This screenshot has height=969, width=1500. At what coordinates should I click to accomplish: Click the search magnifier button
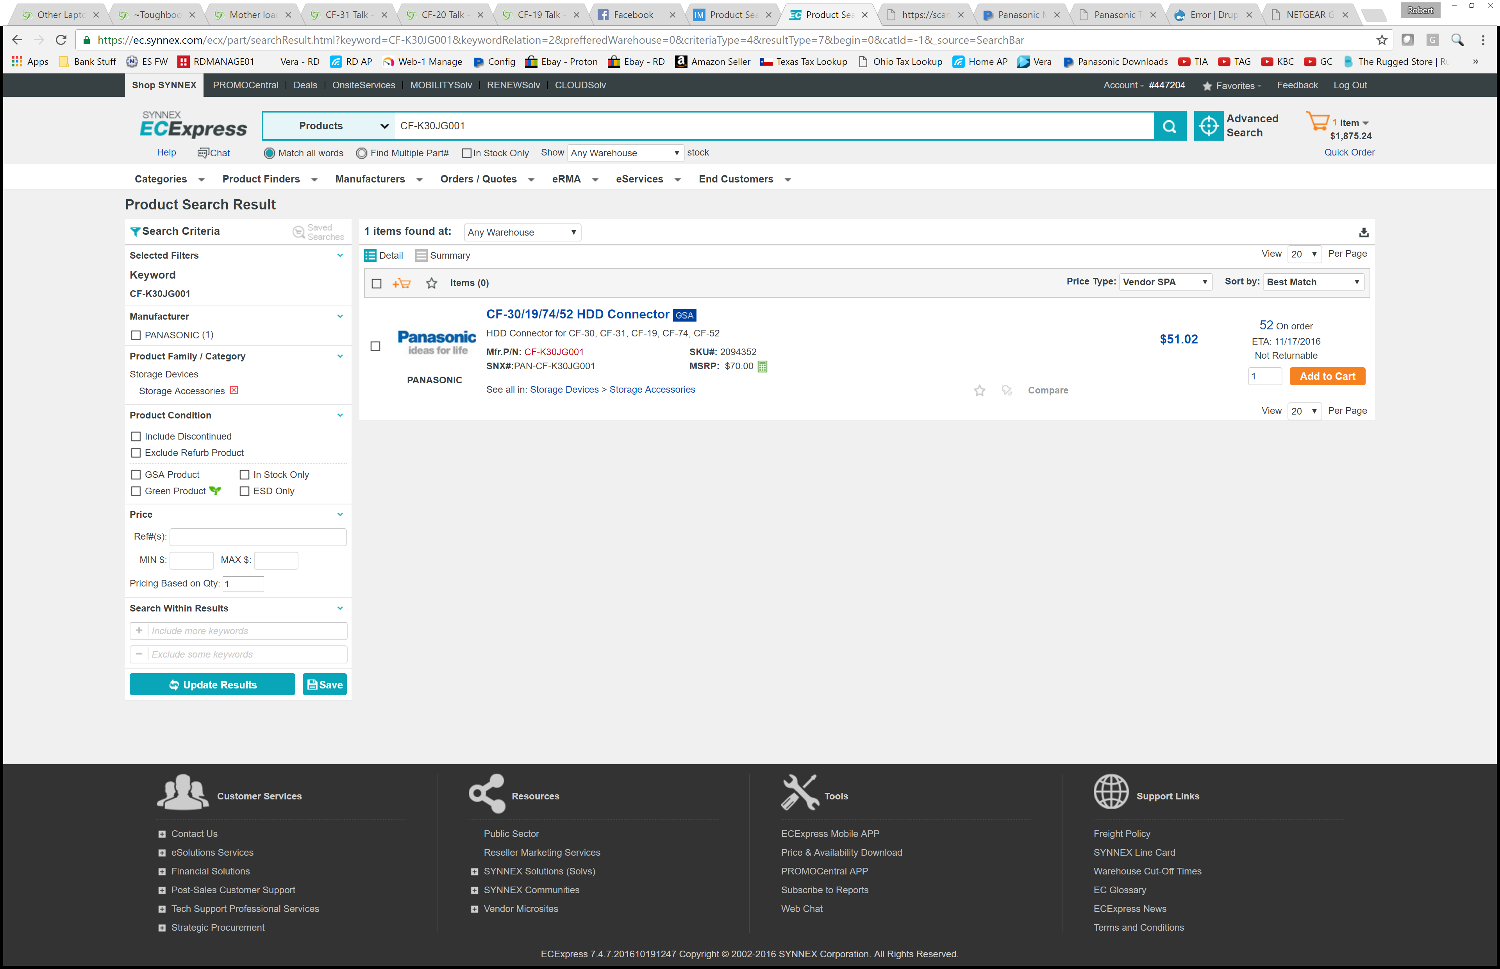click(1170, 126)
